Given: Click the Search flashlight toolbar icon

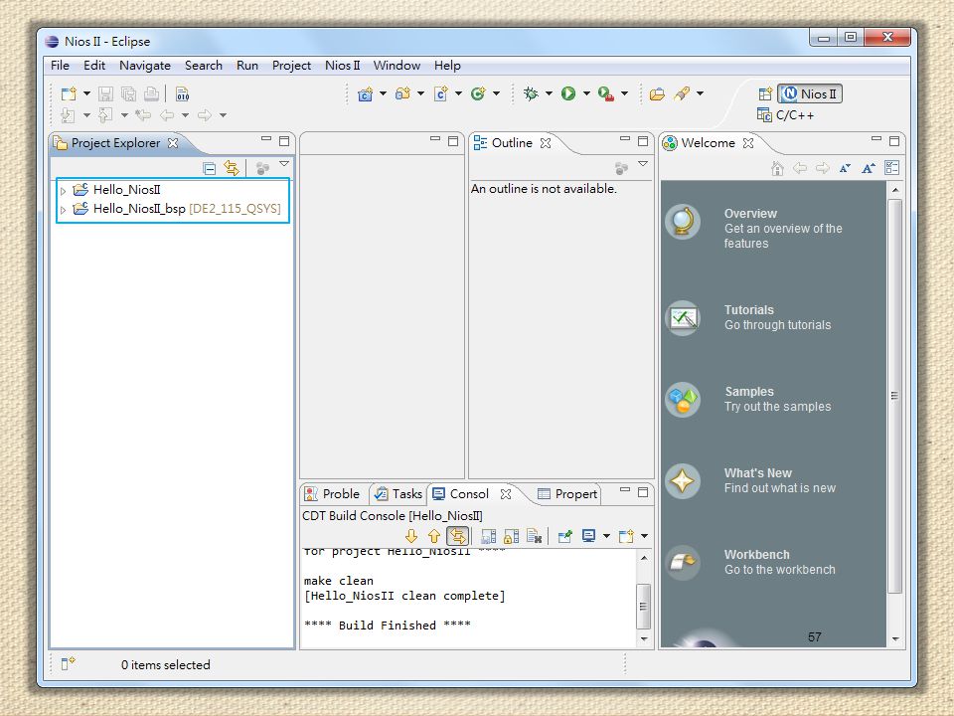Looking at the screenshot, I should click(682, 93).
